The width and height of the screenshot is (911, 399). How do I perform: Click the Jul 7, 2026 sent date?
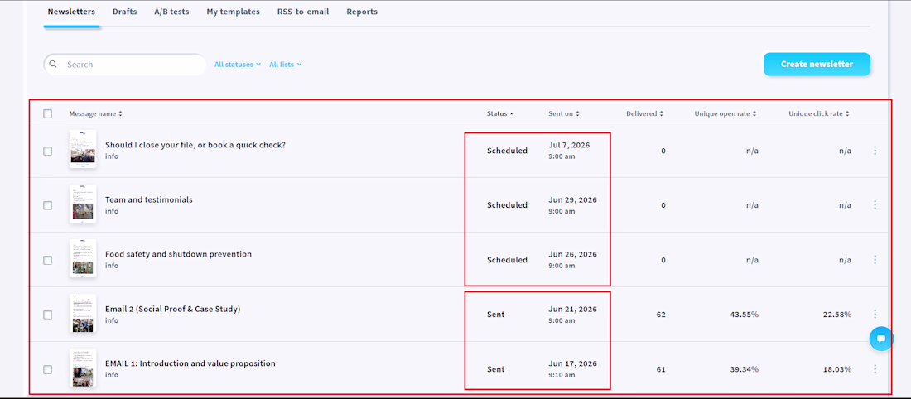[570, 145]
